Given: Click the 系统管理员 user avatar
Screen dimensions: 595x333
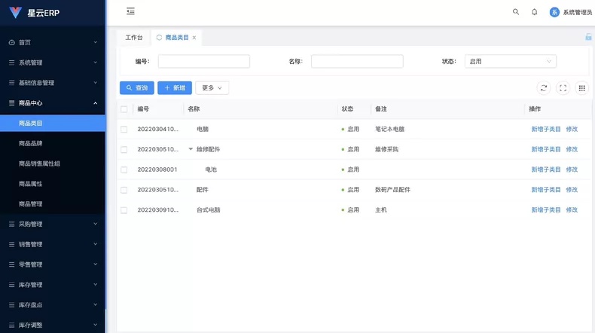Looking at the screenshot, I should (x=554, y=12).
